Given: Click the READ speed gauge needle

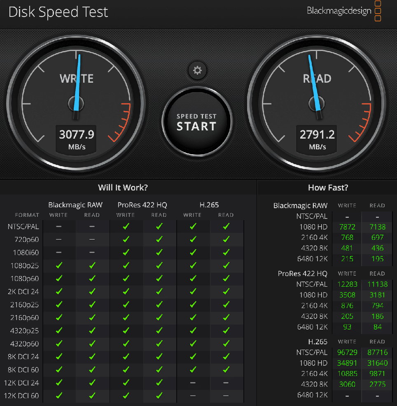Looking at the screenshot, I should [x=314, y=83].
